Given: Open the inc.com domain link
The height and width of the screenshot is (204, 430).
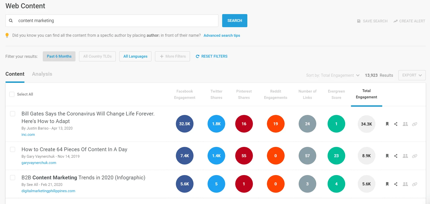Looking at the screenshot, I should click(28, 135).
